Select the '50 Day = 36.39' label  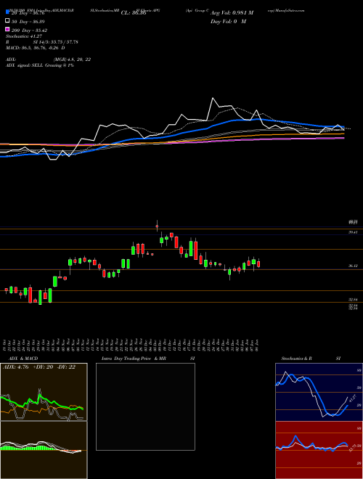[x=28, y=22]
